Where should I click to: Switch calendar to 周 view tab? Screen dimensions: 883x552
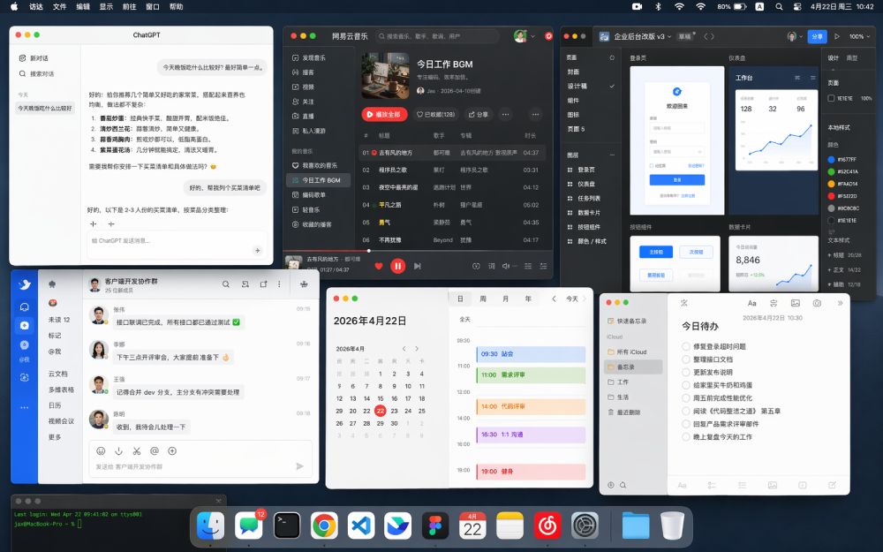coord(482,299)
